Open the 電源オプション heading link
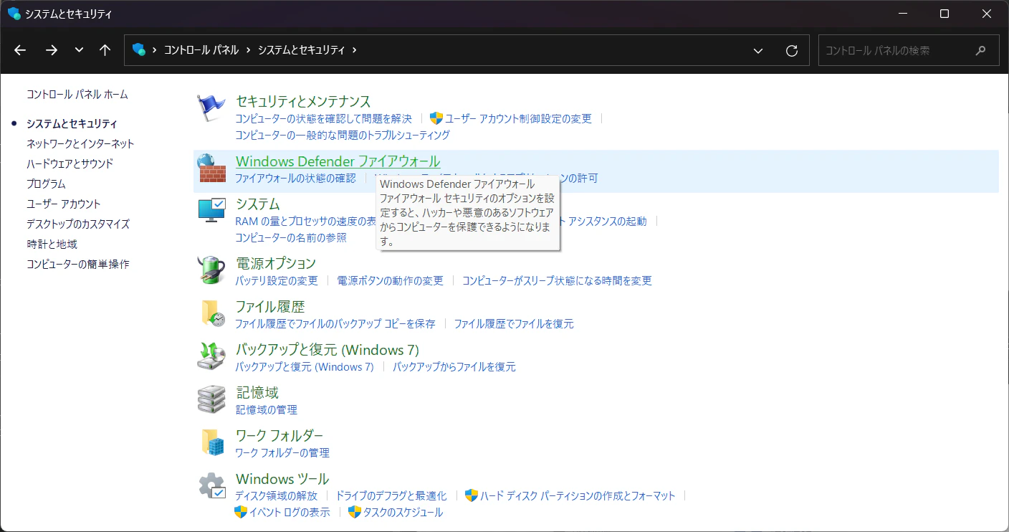The height and width of the screenshot is (532, 1009). coord(276,263)
